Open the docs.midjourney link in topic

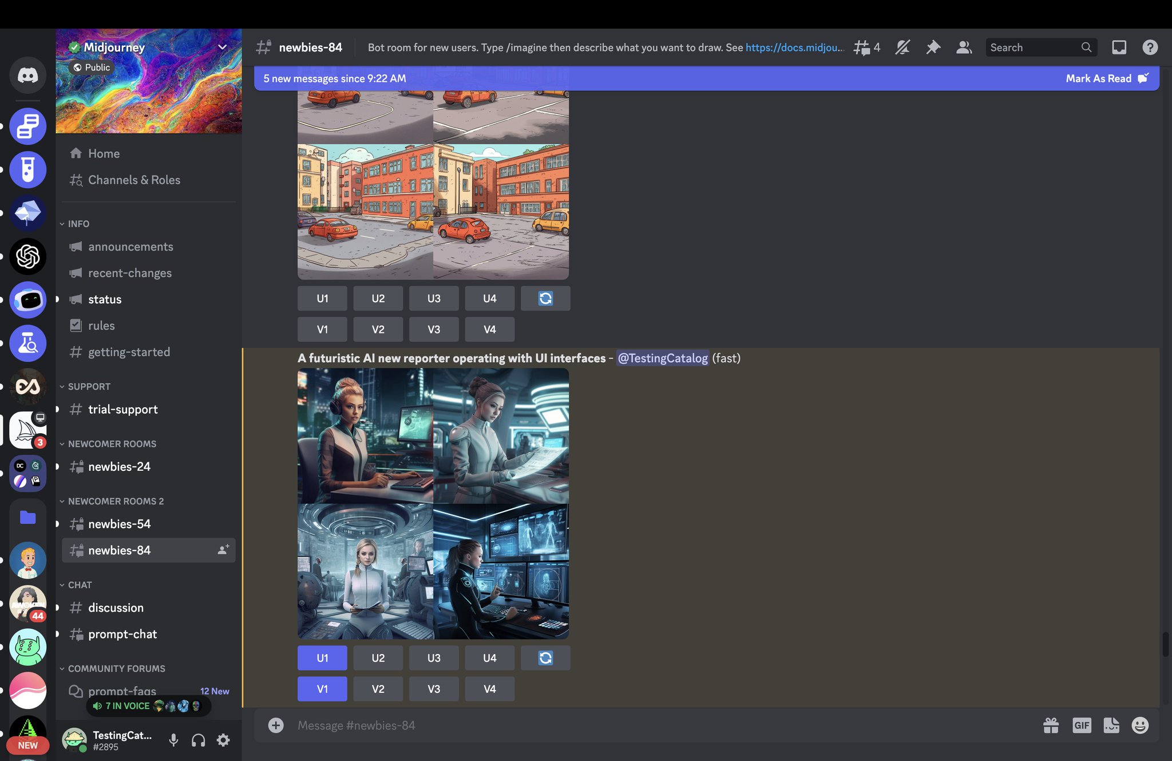(795, 47)
